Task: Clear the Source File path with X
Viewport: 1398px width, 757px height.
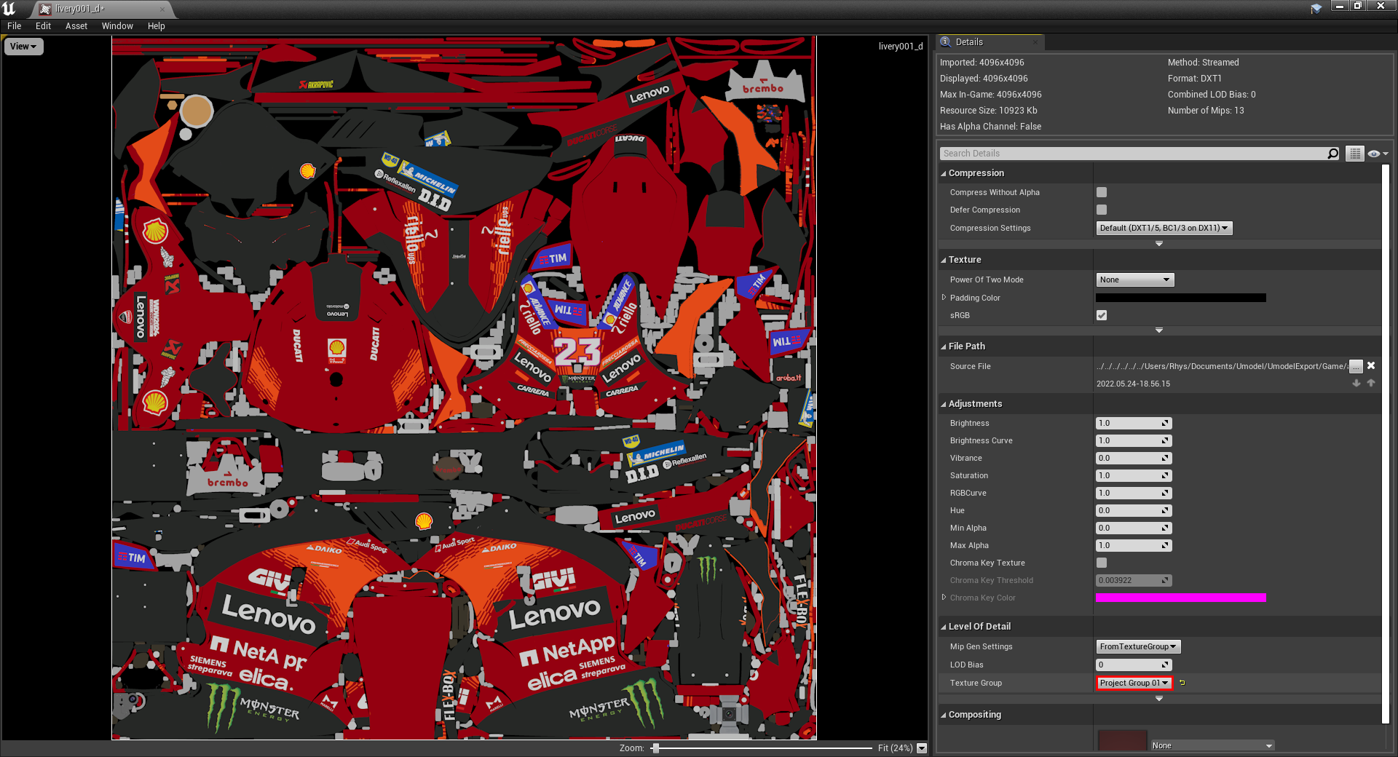Action: click(1371, 366)
